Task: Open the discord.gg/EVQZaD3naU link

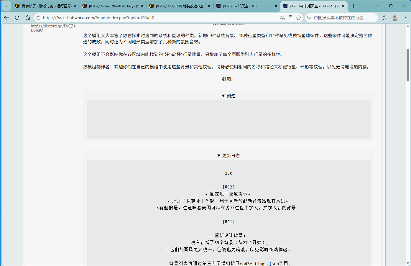Action: pos(53,28)
